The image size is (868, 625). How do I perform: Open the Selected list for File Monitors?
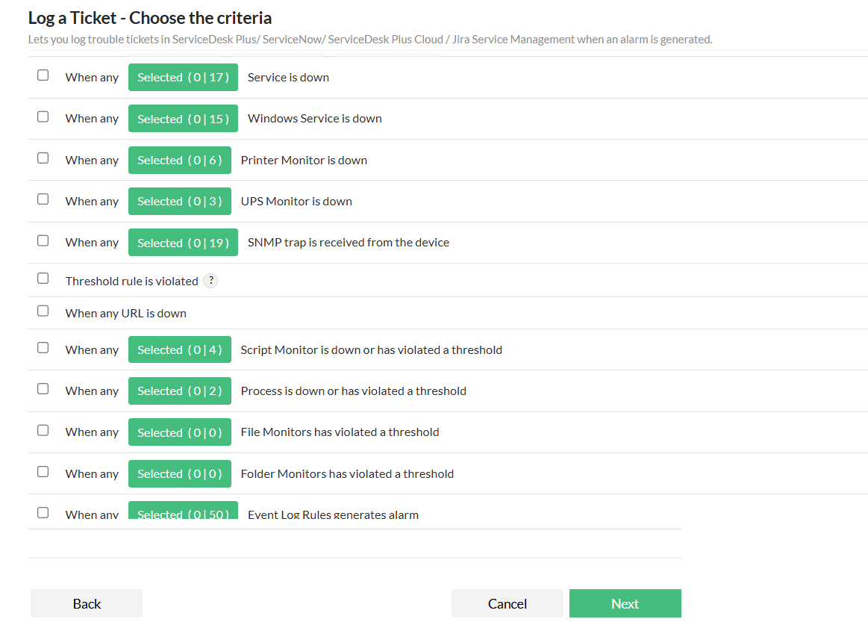click(179, 432)
